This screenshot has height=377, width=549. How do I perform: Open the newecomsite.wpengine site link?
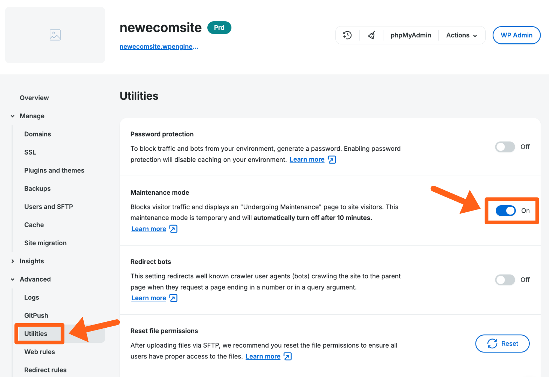tap(159, 46)
